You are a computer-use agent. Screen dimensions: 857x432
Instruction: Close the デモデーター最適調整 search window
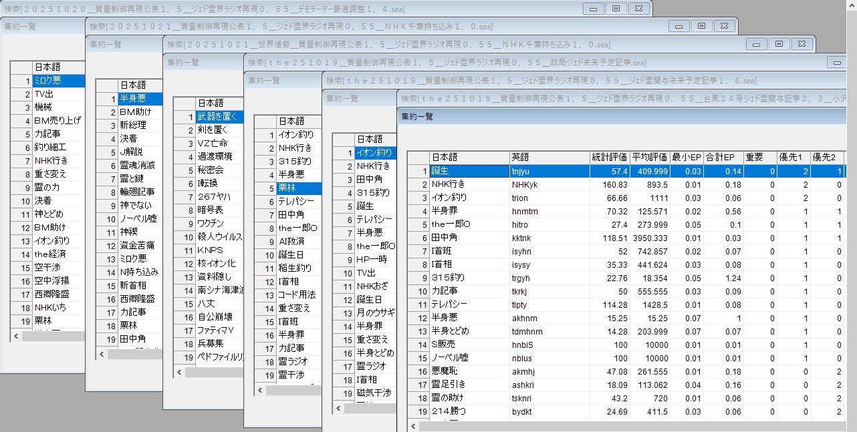pyautogui.click(x=638, y=8)
